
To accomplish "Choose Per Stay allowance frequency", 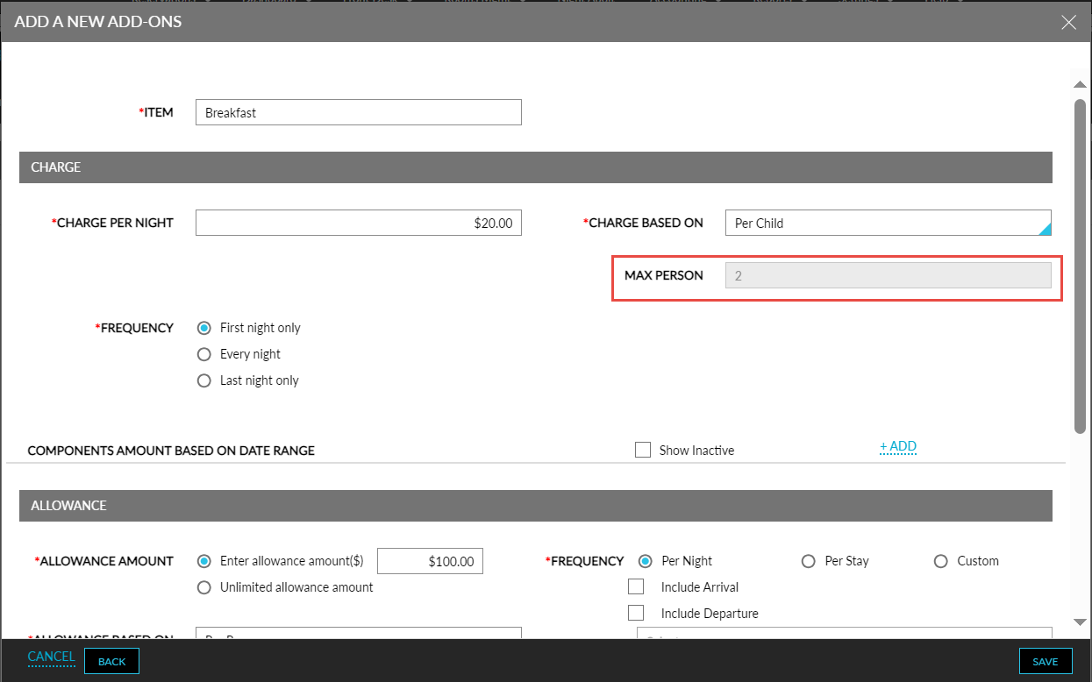I will coord(808,561).
